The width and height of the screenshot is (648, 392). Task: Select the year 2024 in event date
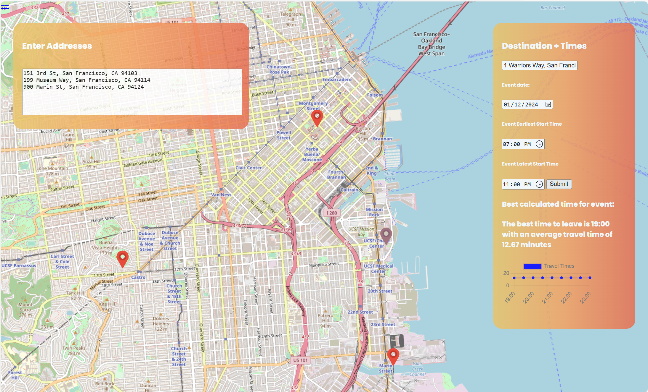click(x=531, y=105)
